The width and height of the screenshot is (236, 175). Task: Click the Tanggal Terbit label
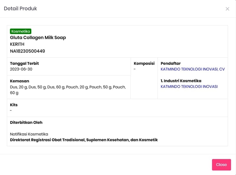coord(24,63)
